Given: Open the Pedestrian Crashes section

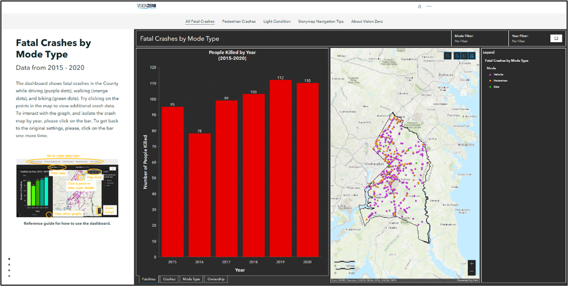Looking at the screenshot, I should [x=239, y=21].
